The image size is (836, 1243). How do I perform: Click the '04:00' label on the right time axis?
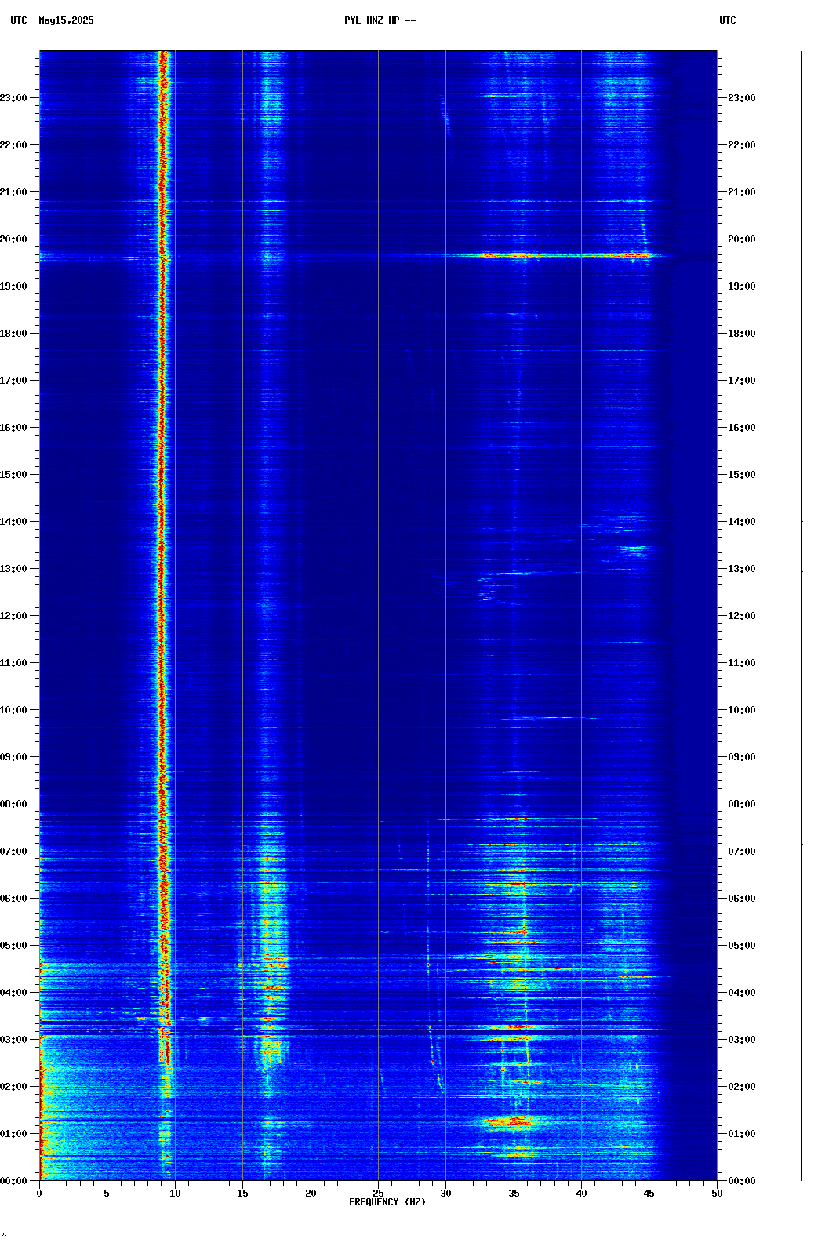(x=742, y=993)
